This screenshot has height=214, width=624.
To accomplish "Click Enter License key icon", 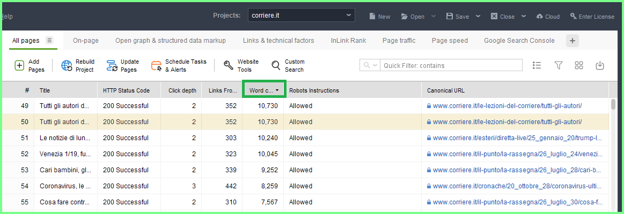I will point(574,16).
